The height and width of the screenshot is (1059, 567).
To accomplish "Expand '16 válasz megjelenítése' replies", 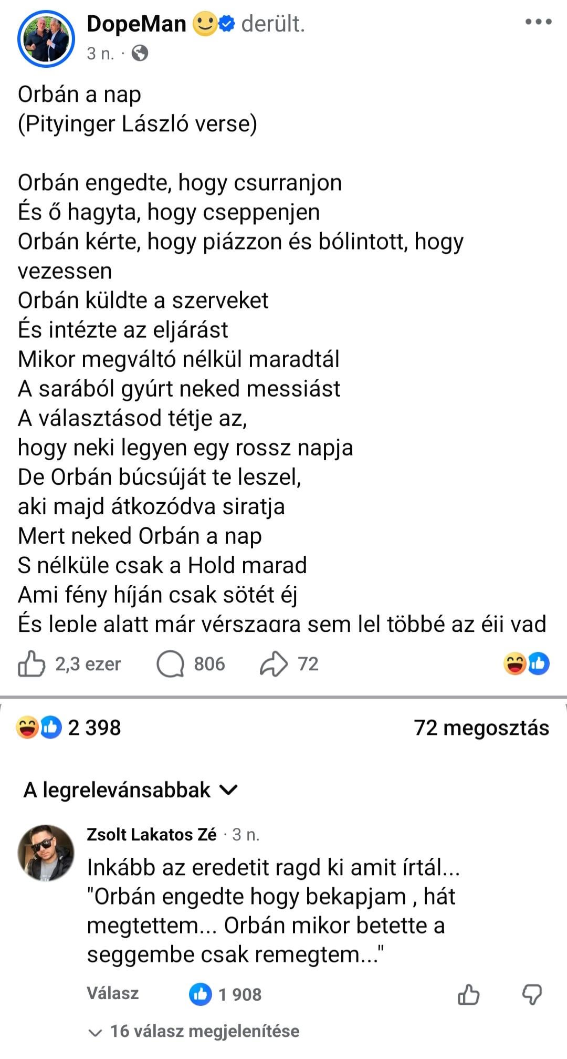I will click(194, 1031).
